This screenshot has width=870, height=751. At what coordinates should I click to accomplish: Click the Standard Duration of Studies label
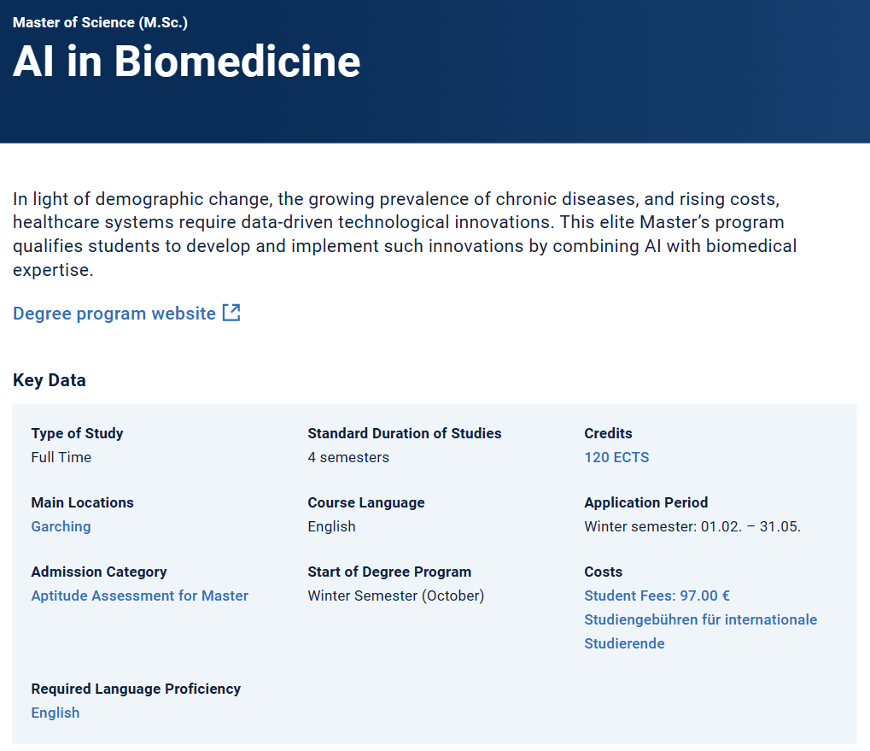click(405, 433)
